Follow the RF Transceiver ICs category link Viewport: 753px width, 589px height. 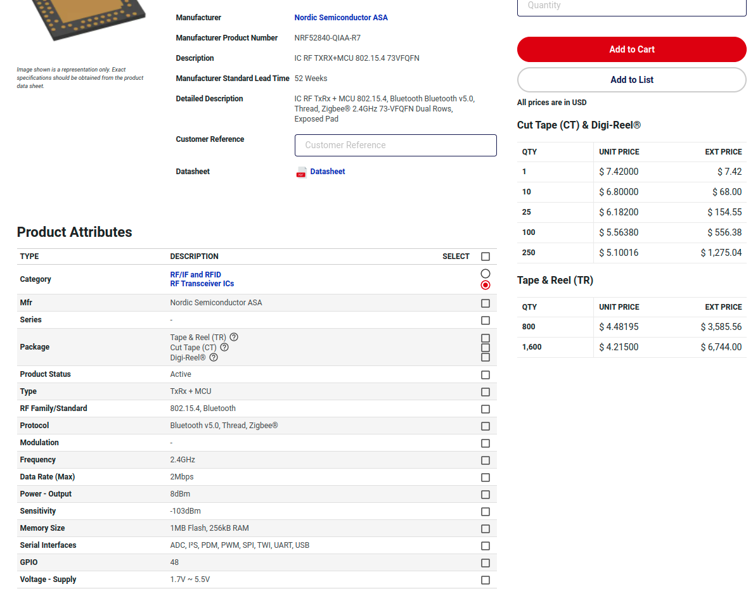click(x=202, y=284)
